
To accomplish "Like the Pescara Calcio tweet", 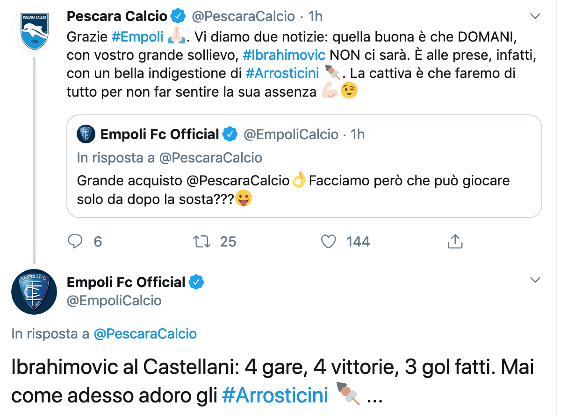I will tap(329, 241).
